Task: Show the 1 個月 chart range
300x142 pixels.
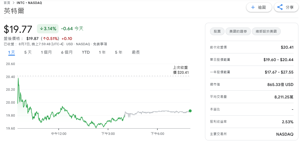Action: pos(46,52)
